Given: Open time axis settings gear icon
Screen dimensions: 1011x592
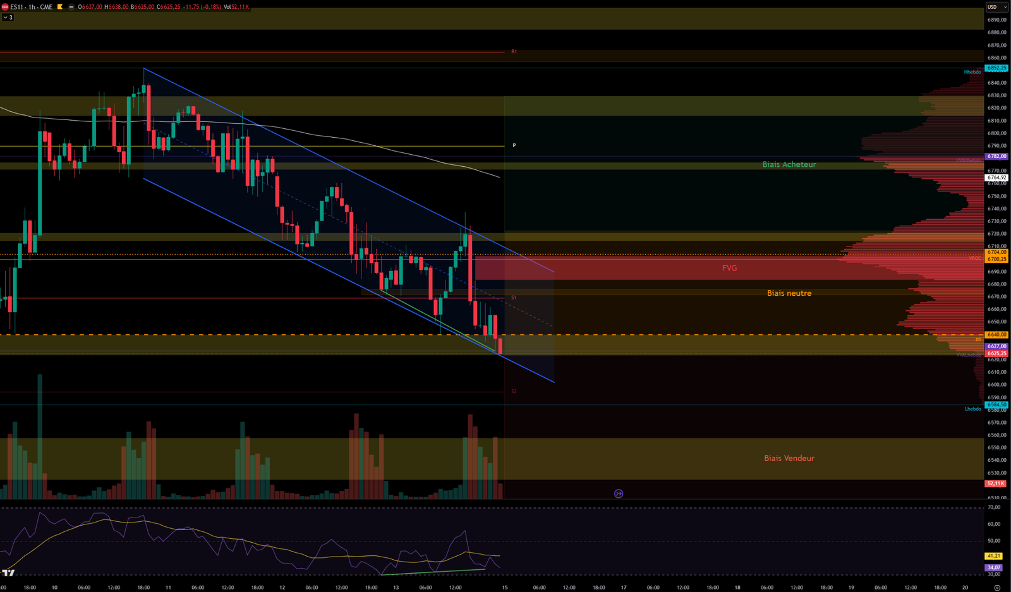Looking at the screenshot, I should [x=997, y=588].
